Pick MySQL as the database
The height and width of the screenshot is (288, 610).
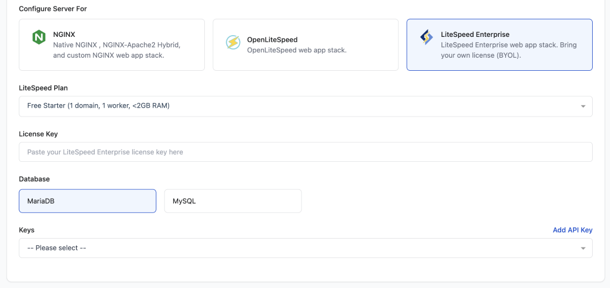pyautogui.click(x=233, y=201)
